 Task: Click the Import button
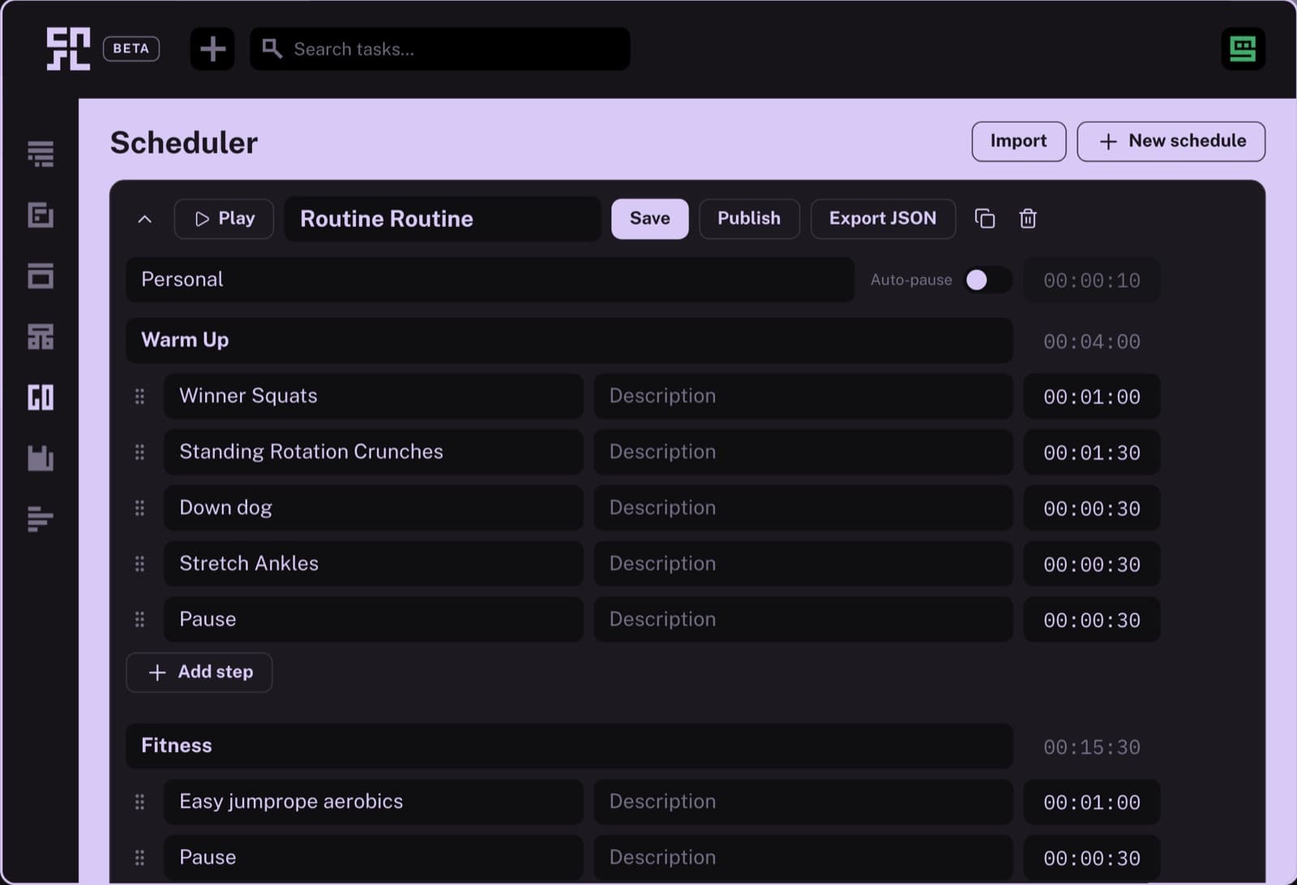point(1019,141)
